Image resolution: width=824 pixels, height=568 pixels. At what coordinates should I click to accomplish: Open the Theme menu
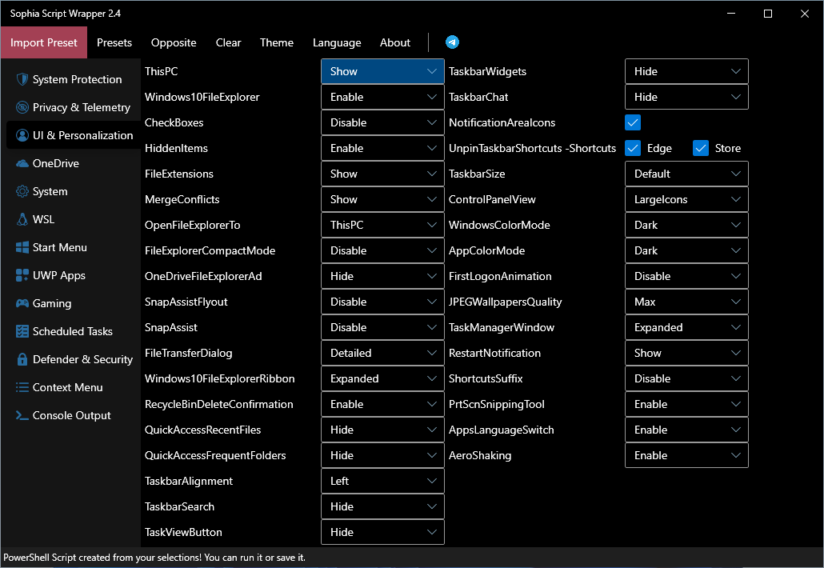tap(277, 42)
